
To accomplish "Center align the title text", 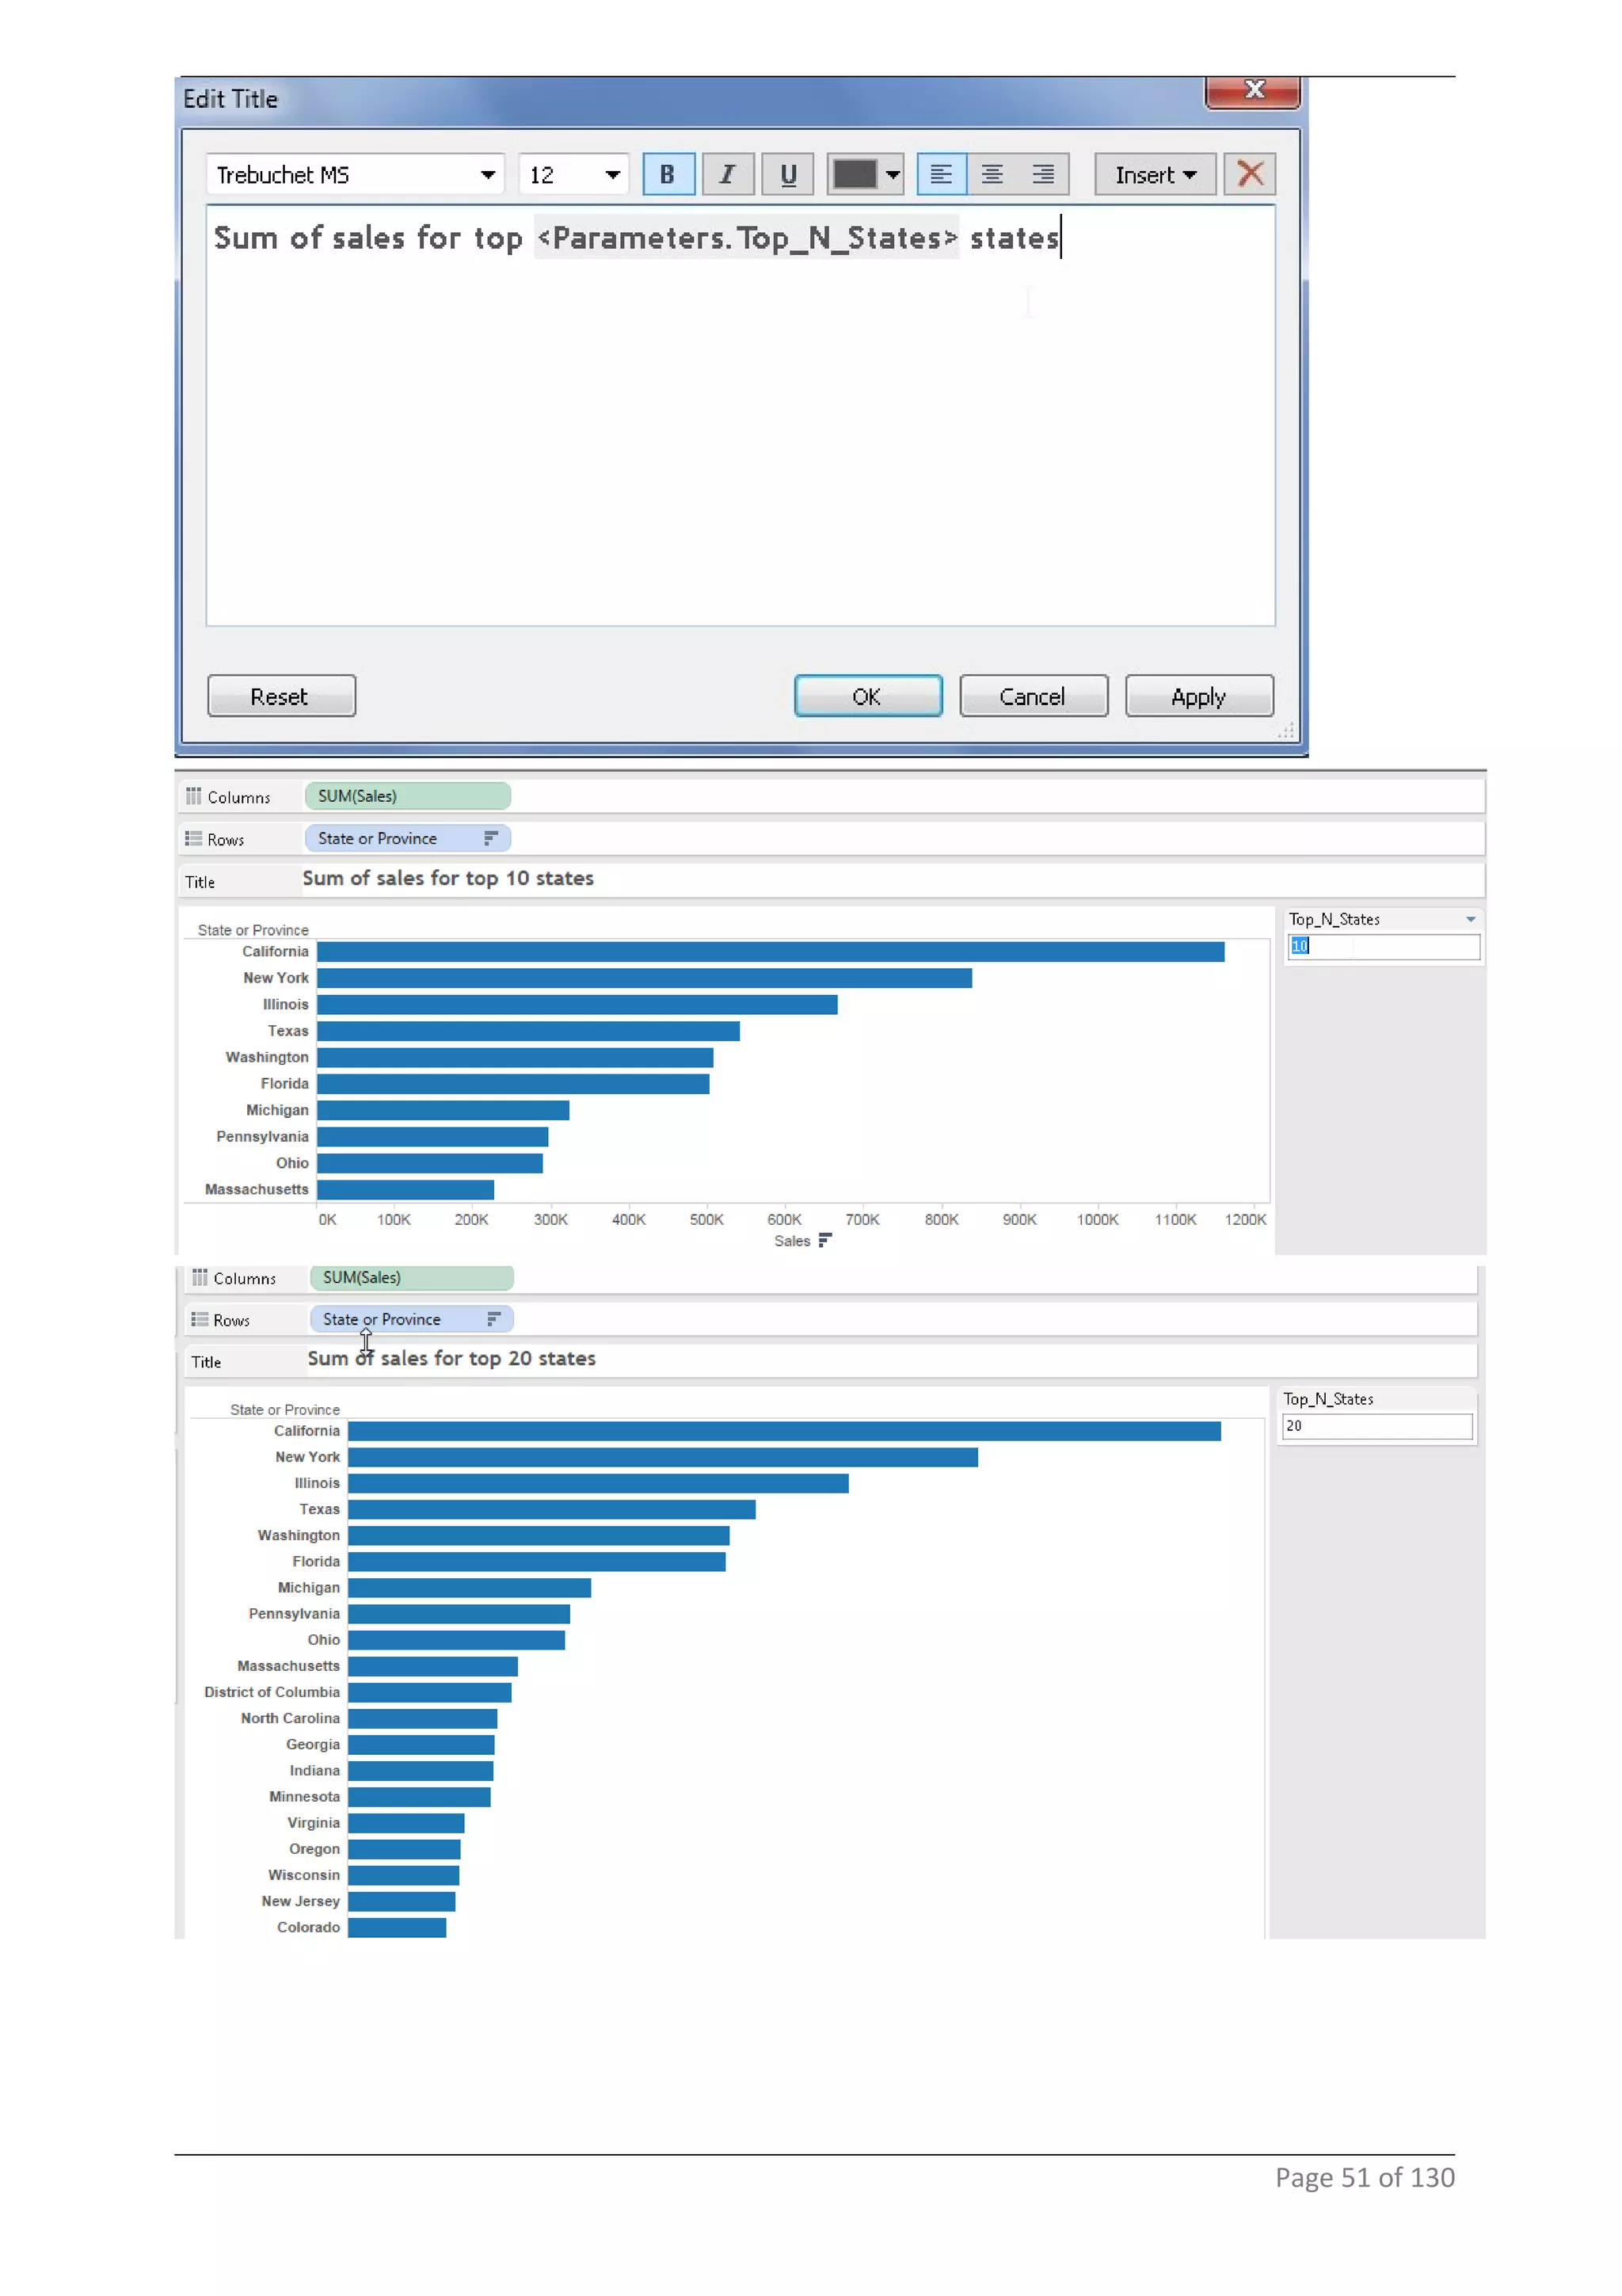I will (x=992, y=175).
